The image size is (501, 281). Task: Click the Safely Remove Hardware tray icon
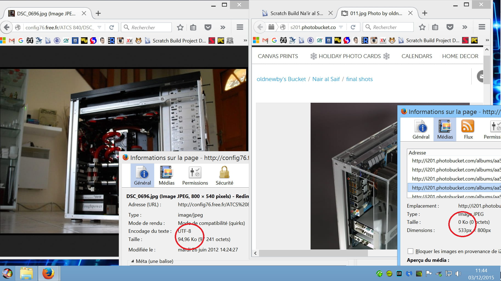pyautogui.click(x=439, y=274)
